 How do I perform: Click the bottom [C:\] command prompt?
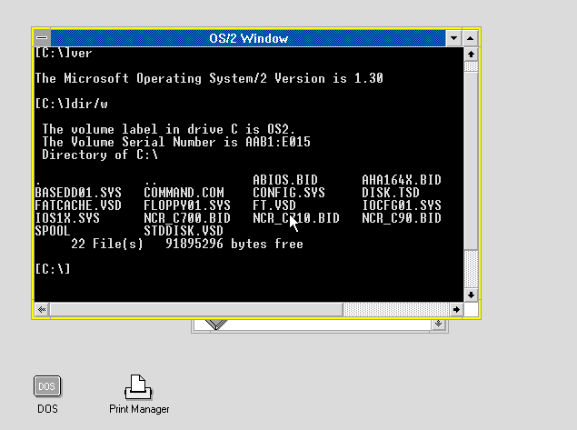(53, 269)
